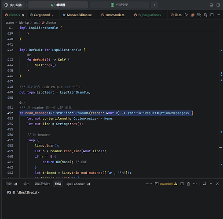
Task: Click the powershell terminal label
Action: click(166, 184)
